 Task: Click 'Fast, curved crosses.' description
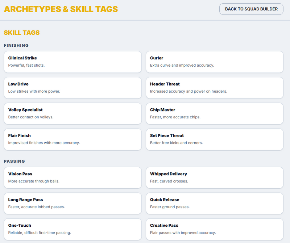point(169,181)
